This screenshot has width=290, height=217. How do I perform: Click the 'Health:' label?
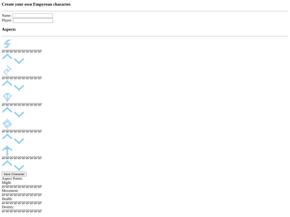pos(7,199)
